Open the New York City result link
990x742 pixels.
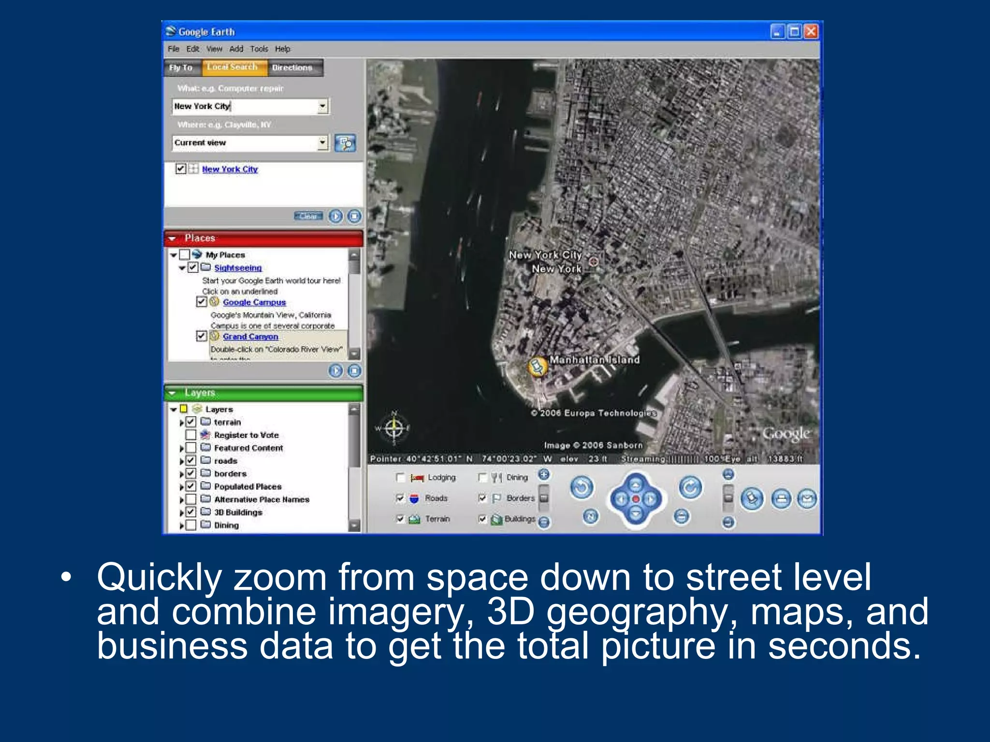coord(230,169)
